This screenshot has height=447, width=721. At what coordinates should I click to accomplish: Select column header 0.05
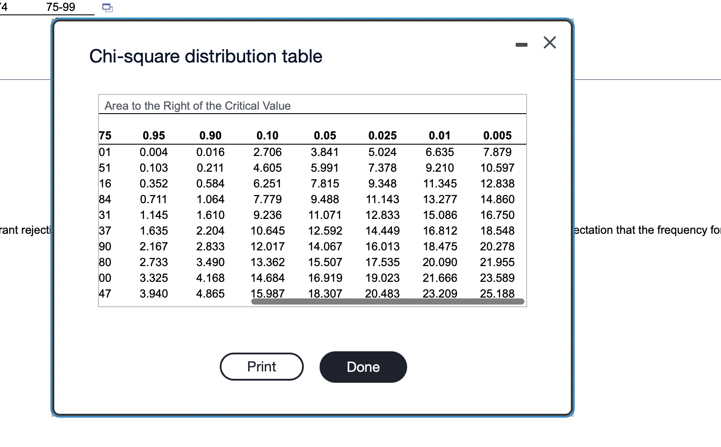(x=325, y=135)
